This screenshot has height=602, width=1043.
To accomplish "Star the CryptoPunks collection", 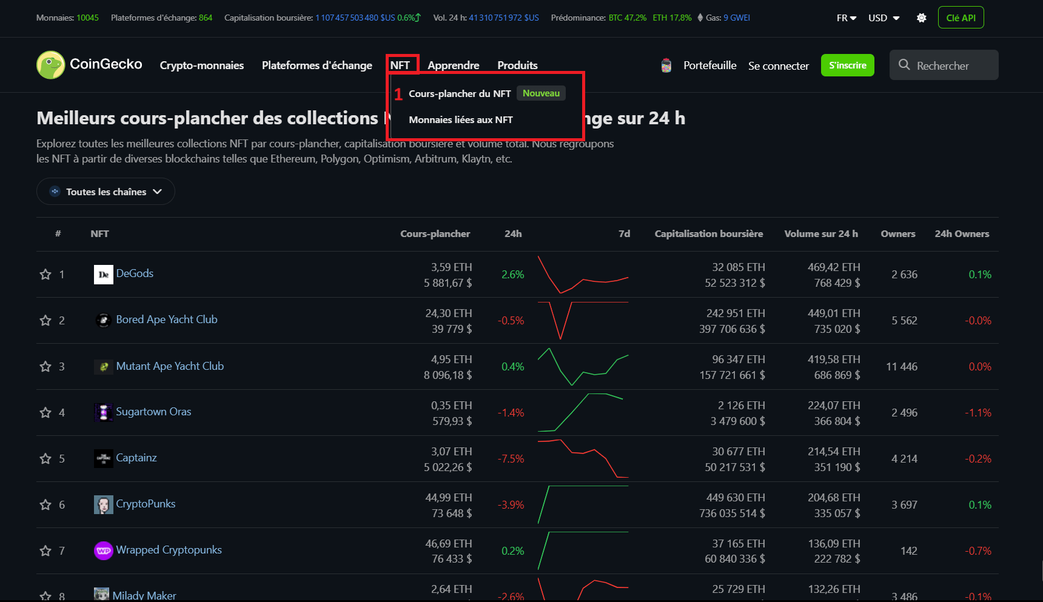I will (x=45, y=505).
